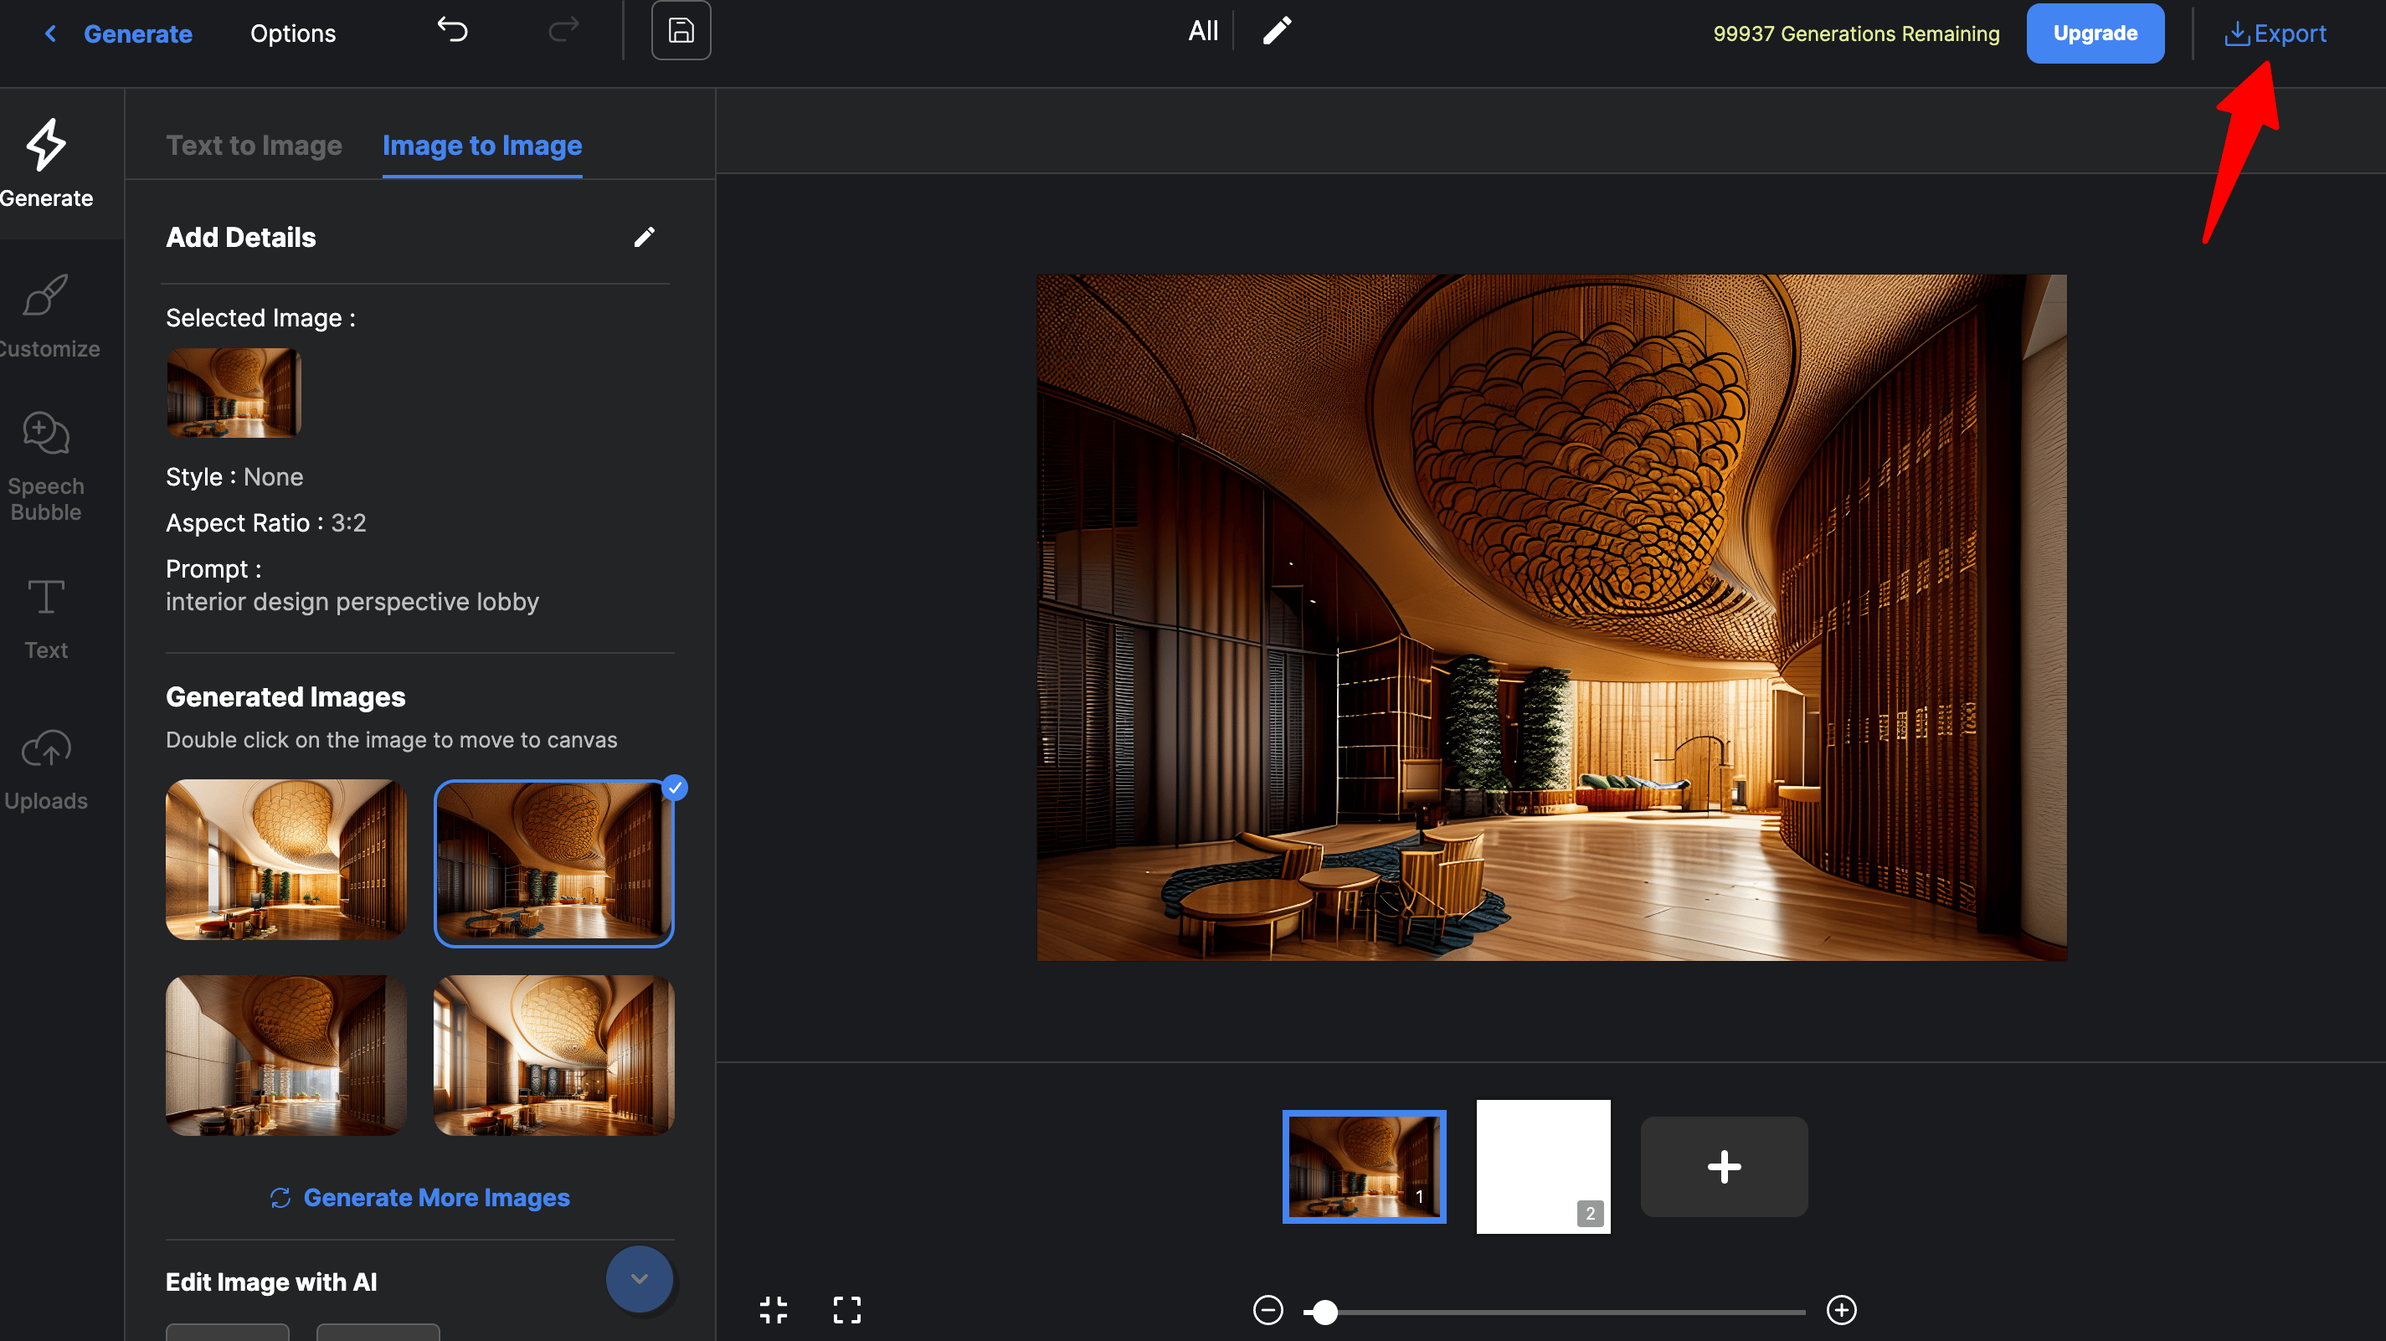Click the Prompt text interior design perspective lobby

352,602
